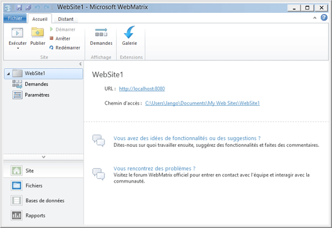Click the Exécuter run icon
This screenshot has height=228, width=332.
17,33
